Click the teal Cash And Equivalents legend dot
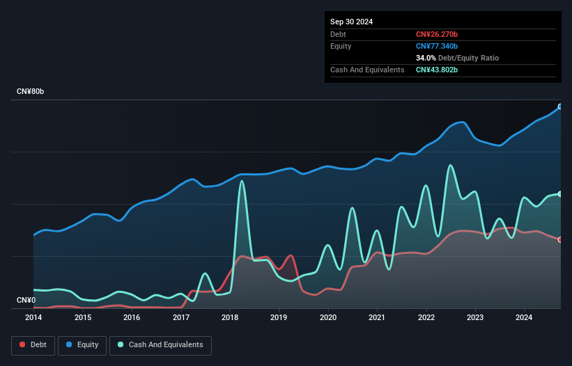This screenshot has height=366, width=572. 121,344
